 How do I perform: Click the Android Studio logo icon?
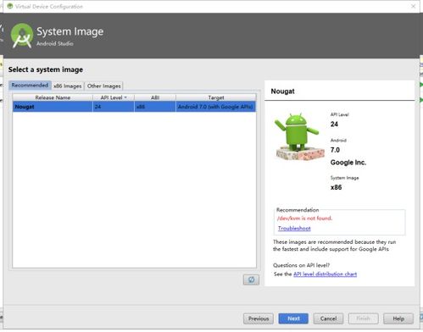click(x=21, y=36)
